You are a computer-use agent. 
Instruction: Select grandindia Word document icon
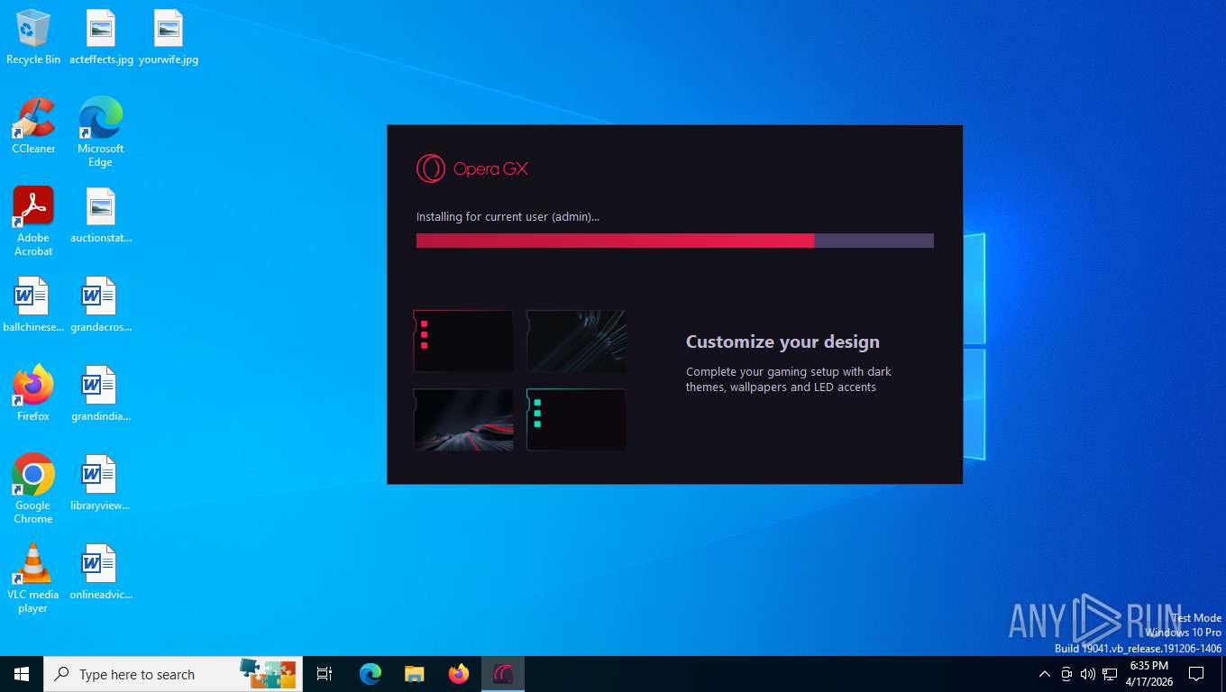(101, 394)
